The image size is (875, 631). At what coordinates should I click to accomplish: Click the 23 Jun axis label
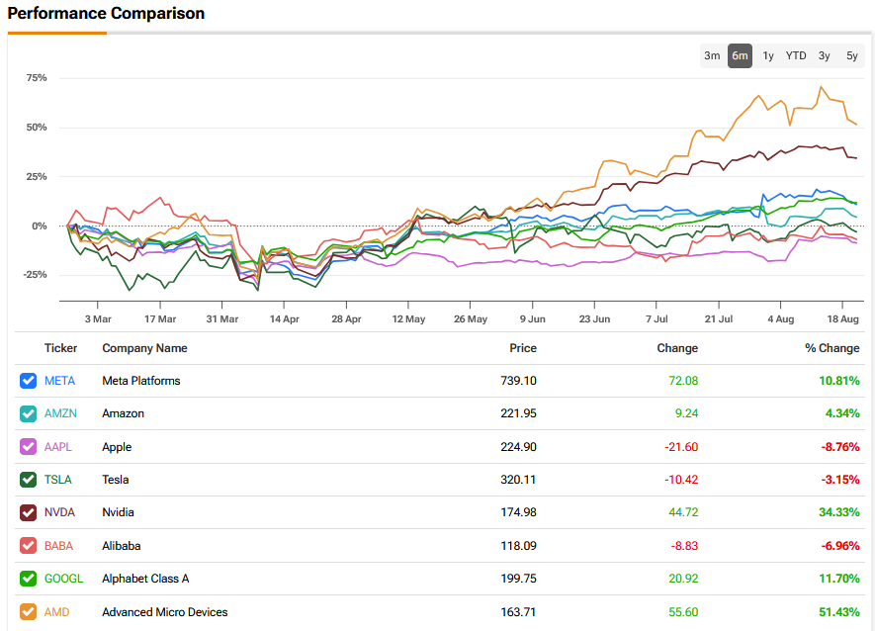tap(594, 318)
